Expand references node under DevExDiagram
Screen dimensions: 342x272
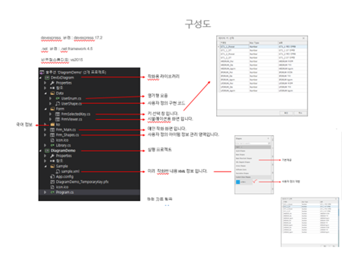pos(45,88)
